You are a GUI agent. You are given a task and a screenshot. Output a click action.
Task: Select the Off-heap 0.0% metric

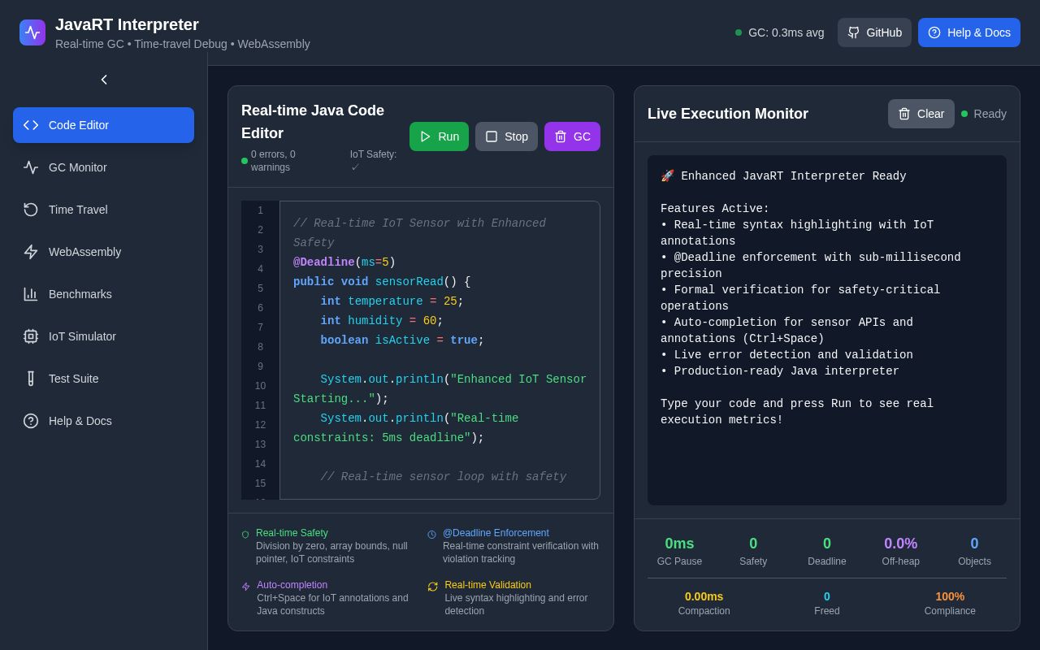900,551
